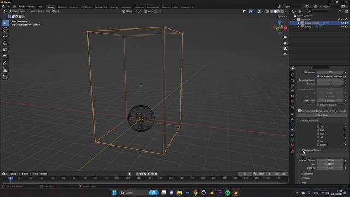
Task: Open the Particles properties tab
Action: coord(292,125)
